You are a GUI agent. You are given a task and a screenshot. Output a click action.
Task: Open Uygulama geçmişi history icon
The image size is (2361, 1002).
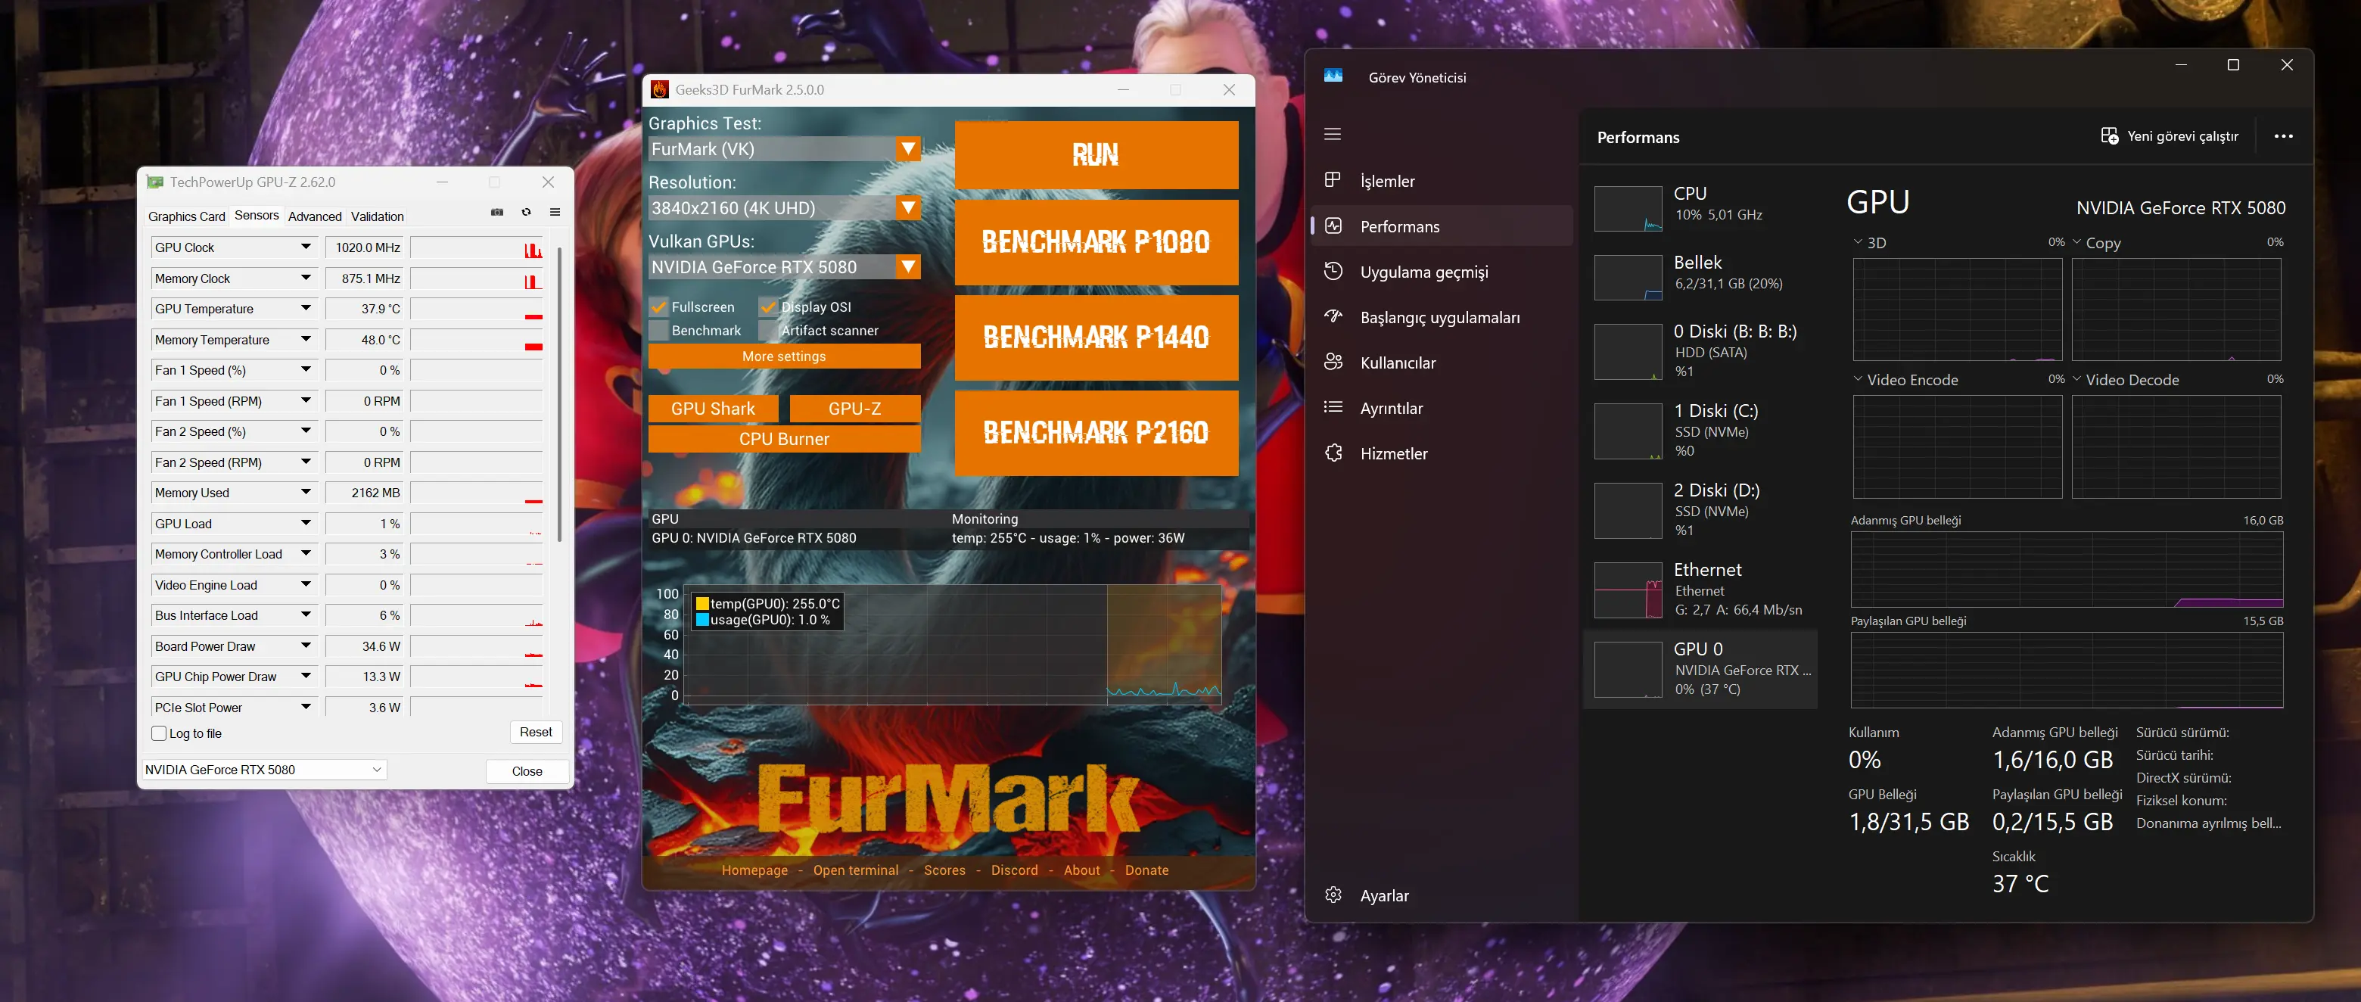tap(1333, 272)
